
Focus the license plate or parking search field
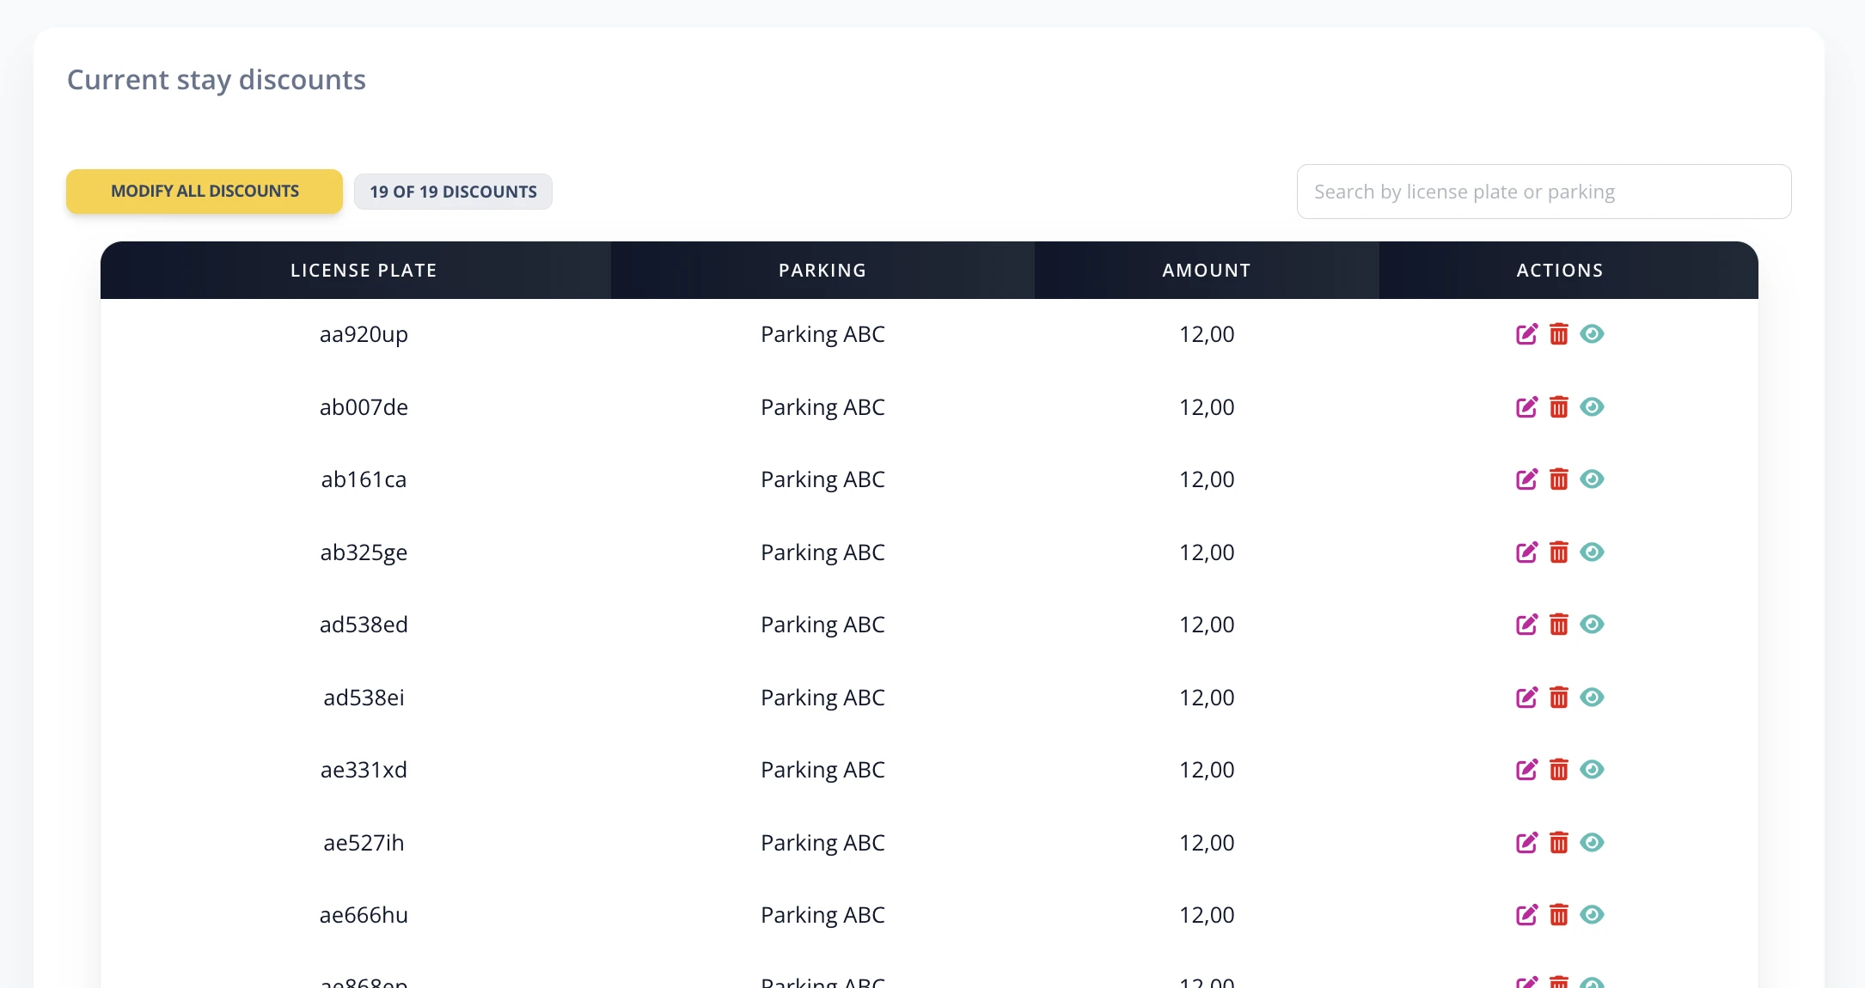tap(1544, 192)
